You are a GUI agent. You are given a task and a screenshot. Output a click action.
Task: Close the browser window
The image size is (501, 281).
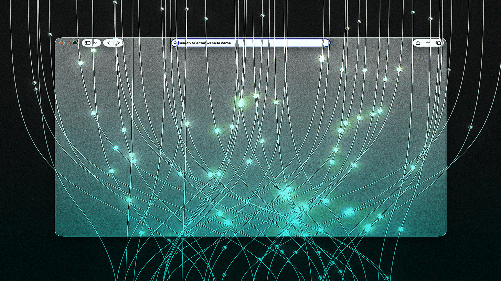(x=62, y=43)
